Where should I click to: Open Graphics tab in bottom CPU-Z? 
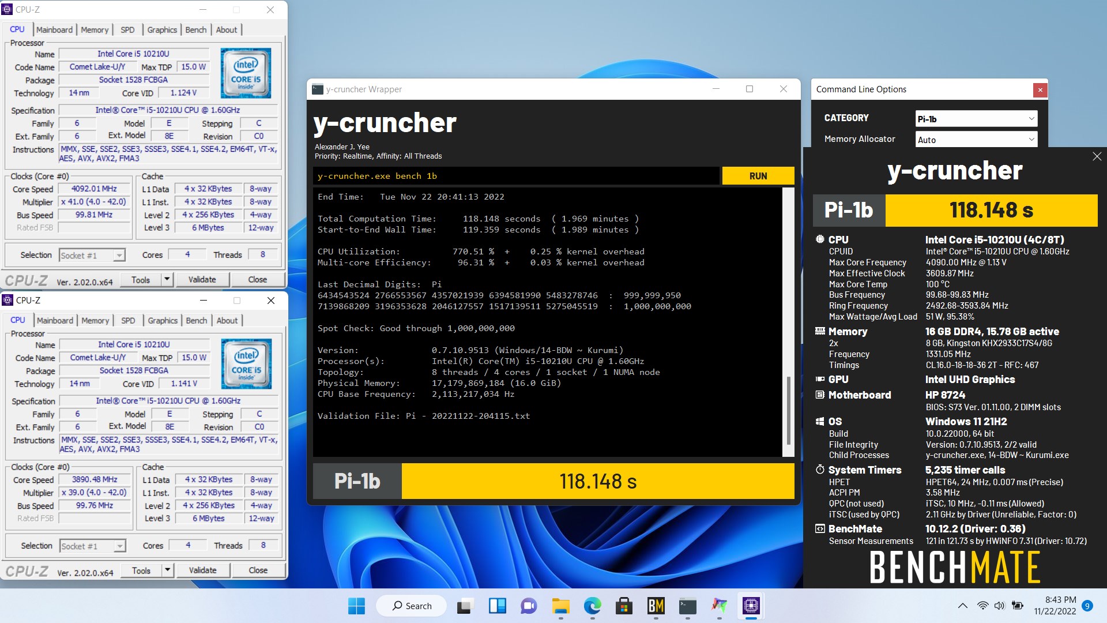pos(163,320)
